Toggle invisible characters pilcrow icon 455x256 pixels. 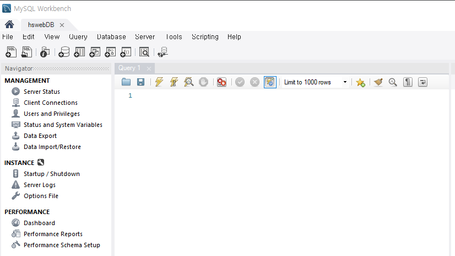pos(408,82)
